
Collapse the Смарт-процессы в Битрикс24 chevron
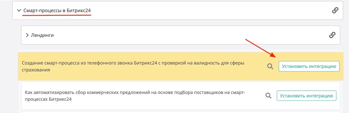[19, 11]
